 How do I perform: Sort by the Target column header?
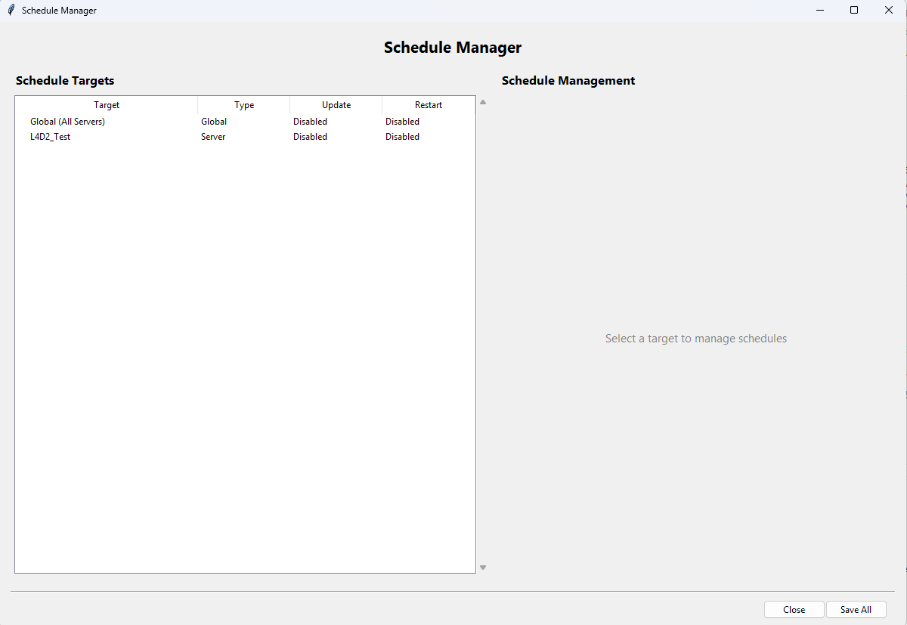(107, 105)
